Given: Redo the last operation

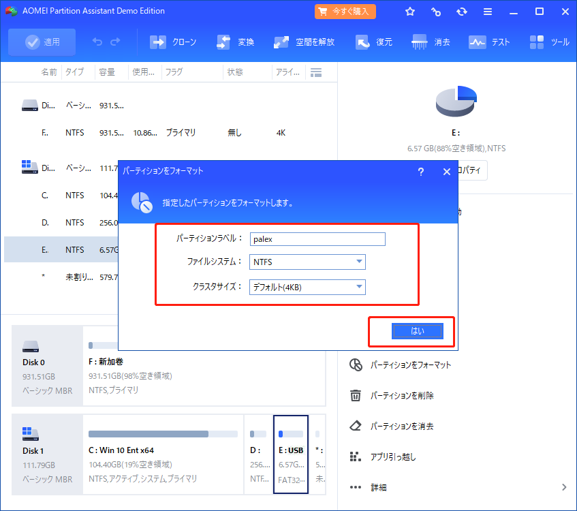Looking at the screenshot, I should 116,42.
